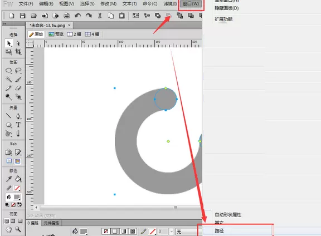Close the 未命名-13.fw.png document tab
Screen dimensions: 321x236
tap(69, 25)
